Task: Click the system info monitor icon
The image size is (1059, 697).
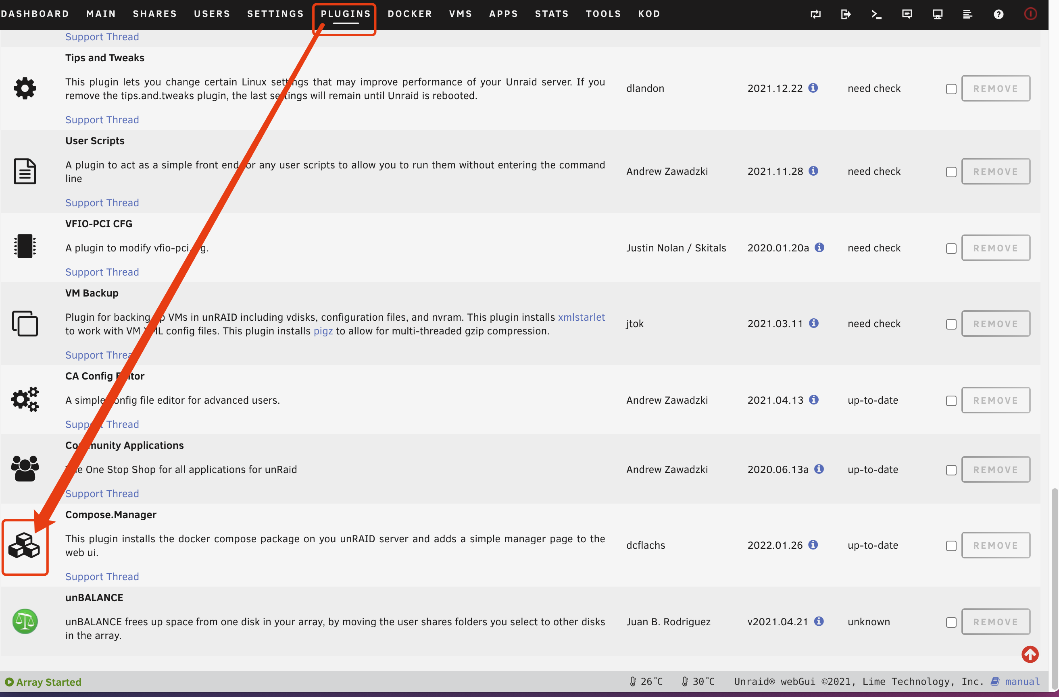Action: point(938,14)
